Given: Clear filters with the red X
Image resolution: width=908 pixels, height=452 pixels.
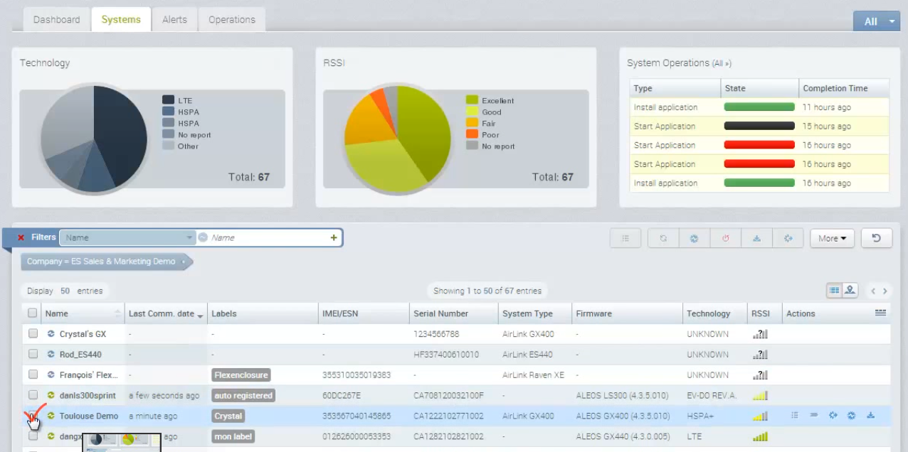Looking at the screenshot, I should (21, 237).
